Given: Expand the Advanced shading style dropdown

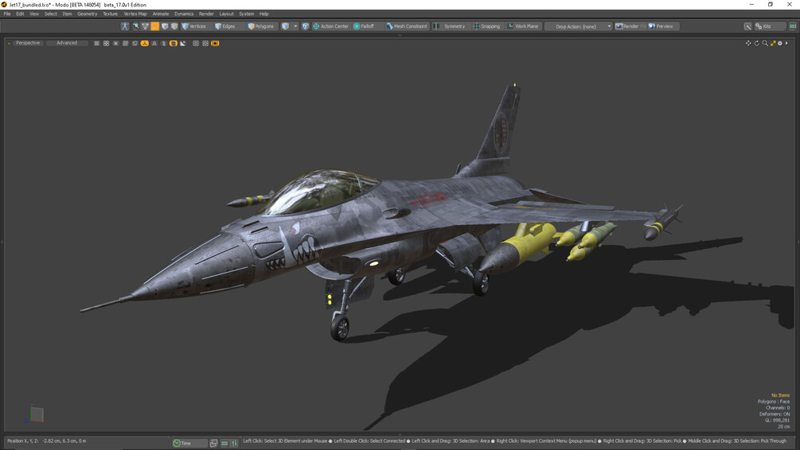Looking at the screenshot, I should [x=67, y=43].
